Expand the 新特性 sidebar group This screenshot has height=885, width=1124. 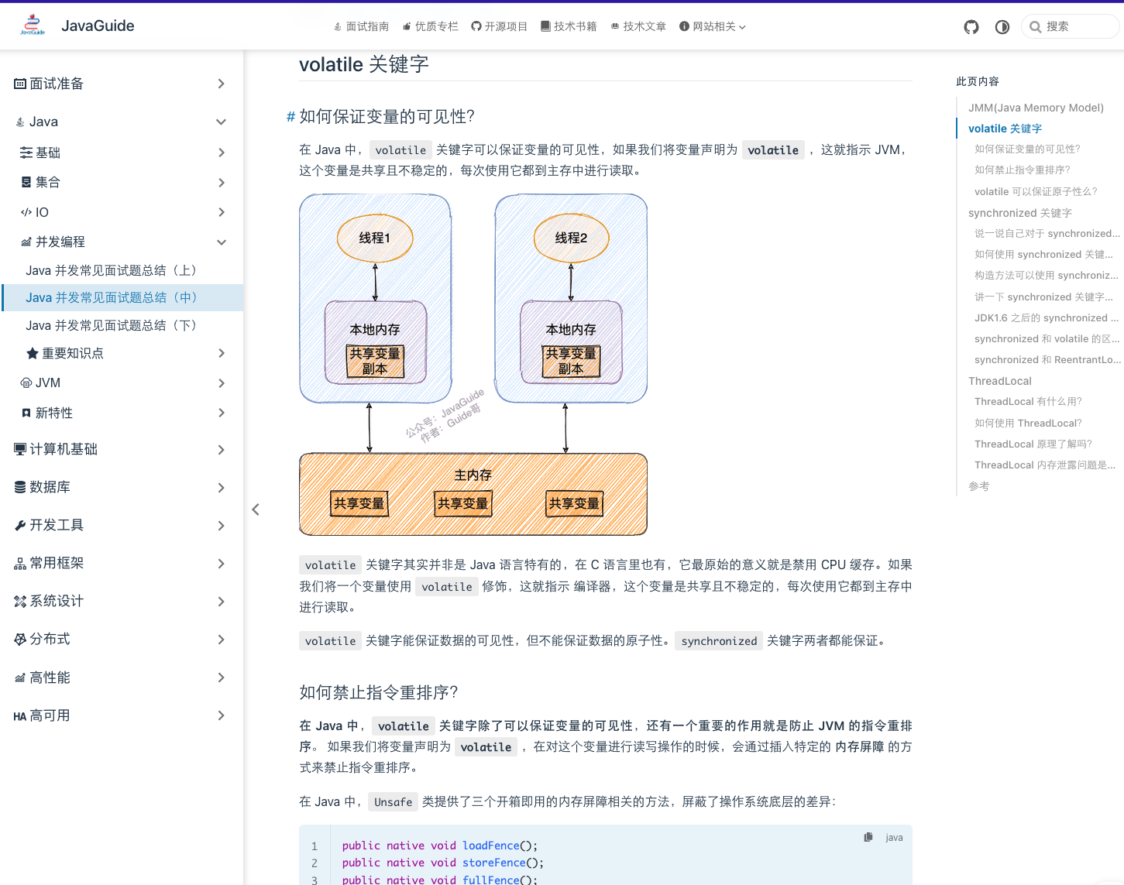point(123,413)
